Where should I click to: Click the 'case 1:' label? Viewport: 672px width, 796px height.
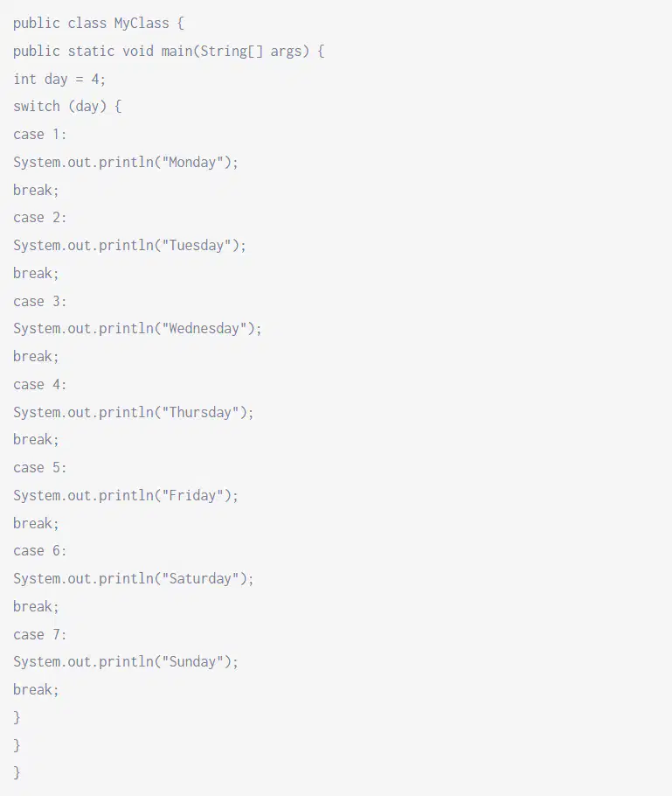40,135
